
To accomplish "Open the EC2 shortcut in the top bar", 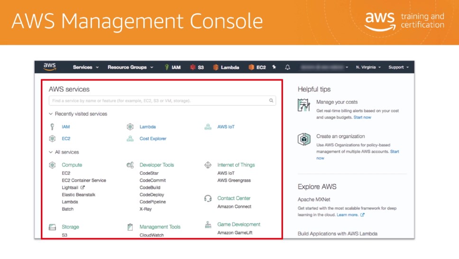I will [x=257, y=67].
